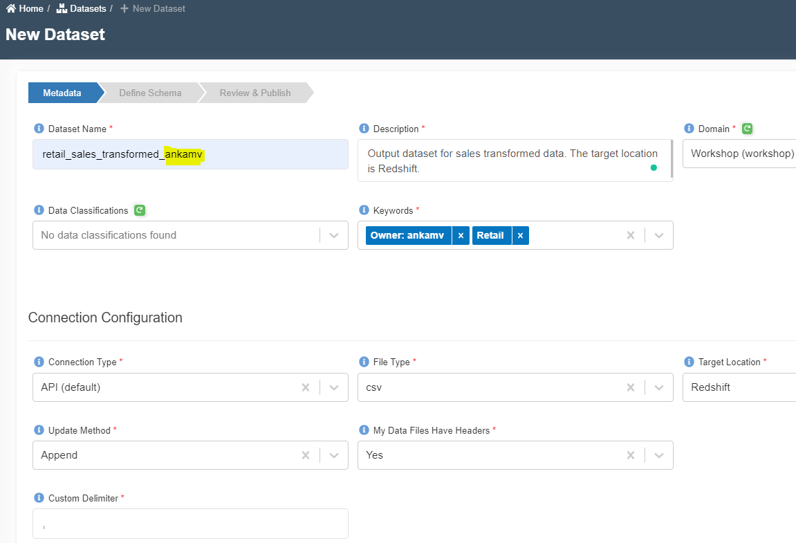Click the plus icon beside New Dataset
The width and height of the screenshot is (796, 543).
click(124, 8)
